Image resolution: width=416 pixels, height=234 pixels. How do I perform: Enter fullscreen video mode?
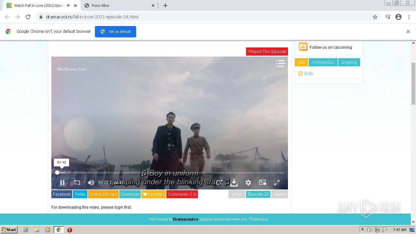coord(277,183)
